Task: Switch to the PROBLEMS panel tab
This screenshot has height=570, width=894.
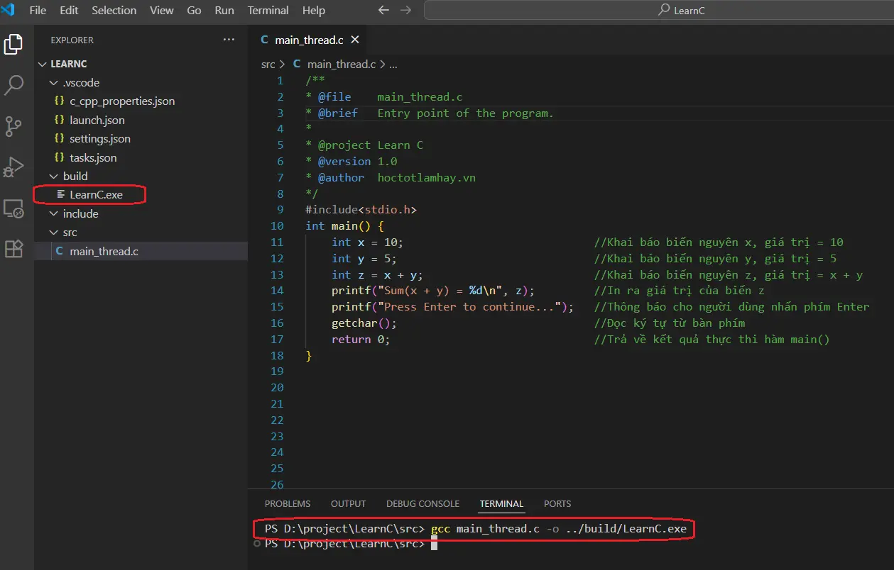Action: [288, 503]
